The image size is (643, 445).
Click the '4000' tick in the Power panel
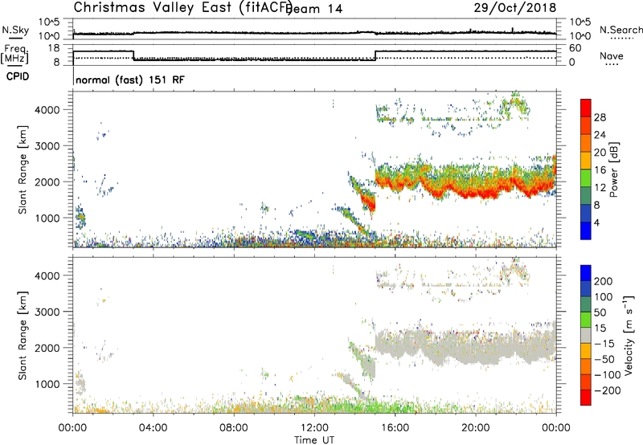click(x=47, y=110)
